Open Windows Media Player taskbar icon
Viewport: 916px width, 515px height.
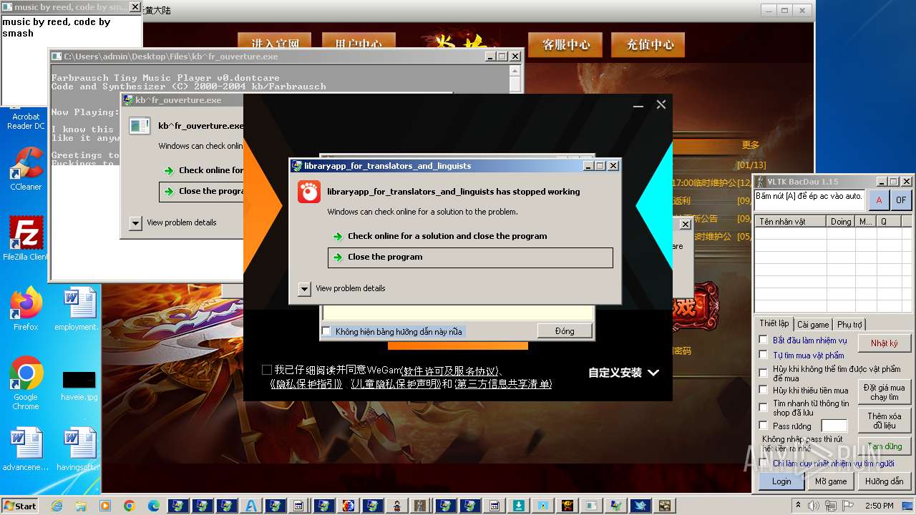pyautogui.click(x=105, y=506)
